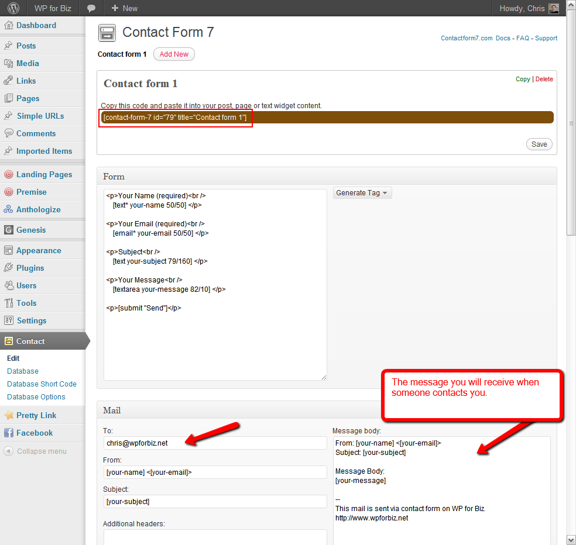Click the Contact form 1 tab label
Viewport: 576px width, 545px height.
point(122,54)
